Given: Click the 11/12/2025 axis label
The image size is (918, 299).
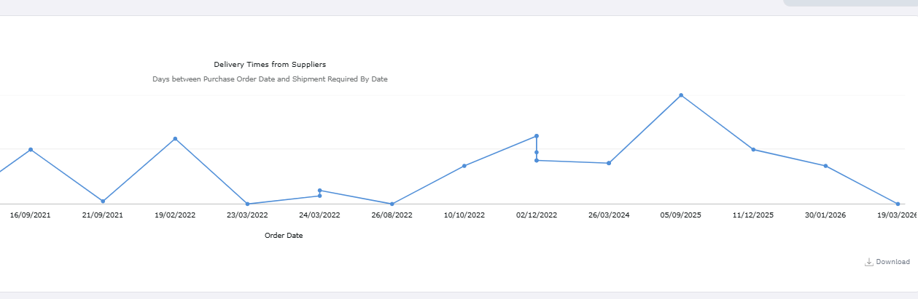Looking at the screenshot, I should click(753, 215).
